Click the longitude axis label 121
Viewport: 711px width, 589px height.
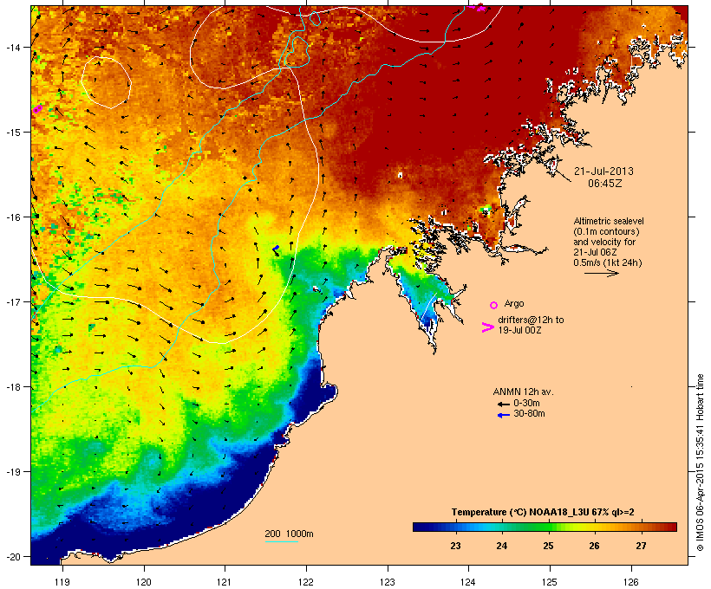(225, 582)
